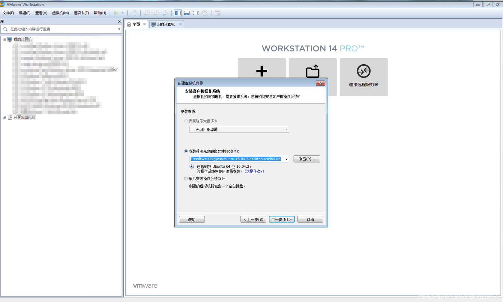503x302 pixels.
Task: Open the 虚拟机(M) menu
Action: [x=60, y=13]
